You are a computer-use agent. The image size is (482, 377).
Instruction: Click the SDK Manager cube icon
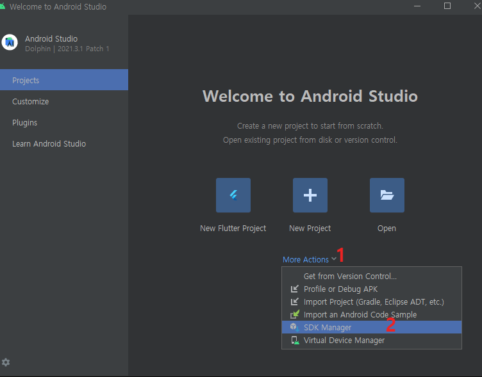click(294, 327)
